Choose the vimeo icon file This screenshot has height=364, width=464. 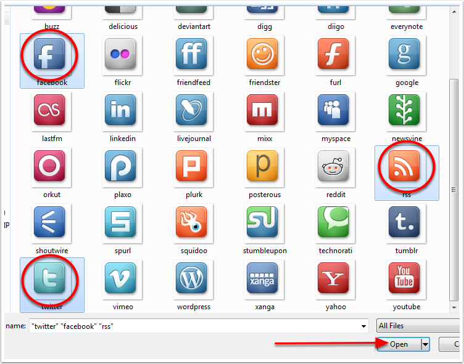point(120,278)
